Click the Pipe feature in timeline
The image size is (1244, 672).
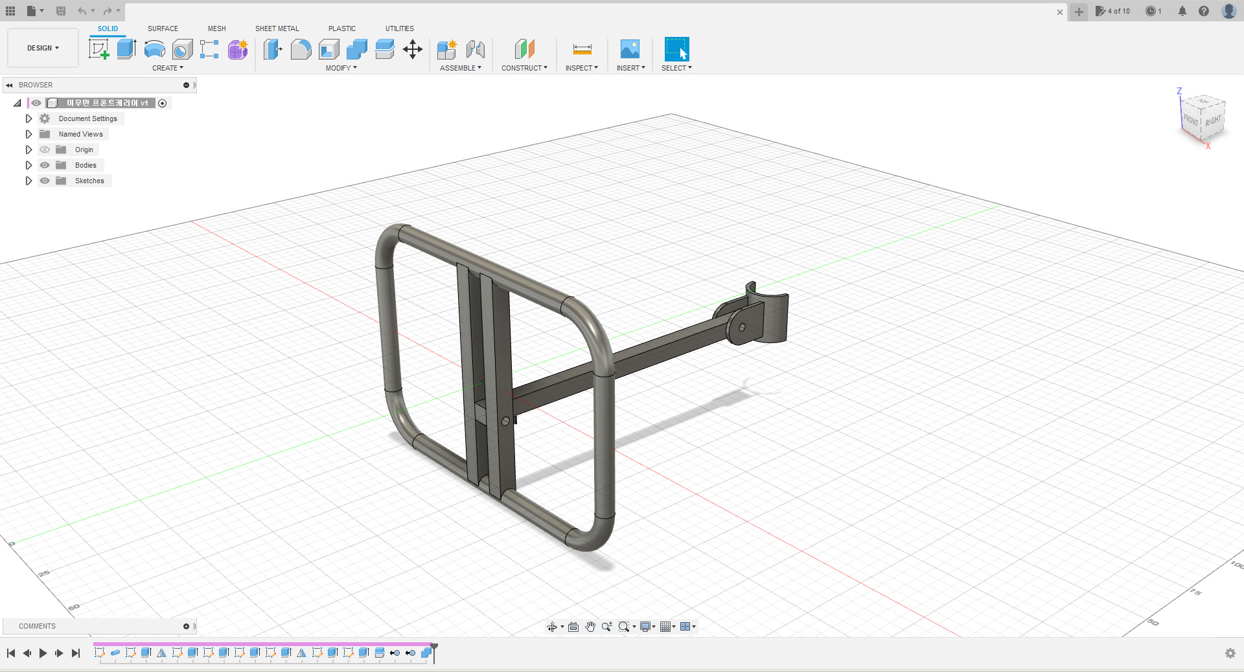coord(115,653)
